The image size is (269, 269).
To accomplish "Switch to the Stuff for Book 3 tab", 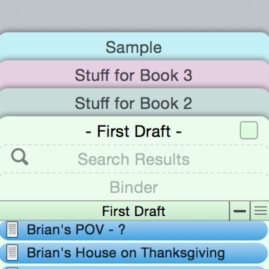I will click(x=133, y=75).
